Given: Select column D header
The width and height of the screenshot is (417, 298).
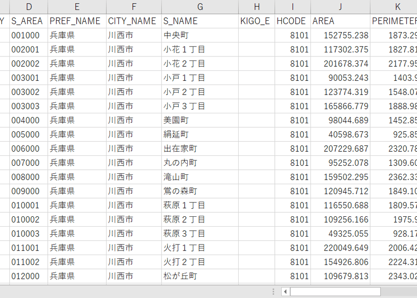Looking at the screenshot, I should (29, 7).
